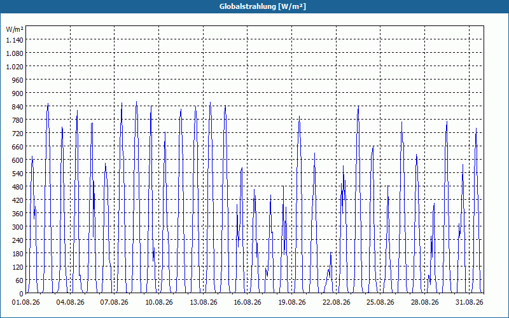Click the 1.020 y-axis value
Viewport: 509px width, 318px height.
coord(15,67)
